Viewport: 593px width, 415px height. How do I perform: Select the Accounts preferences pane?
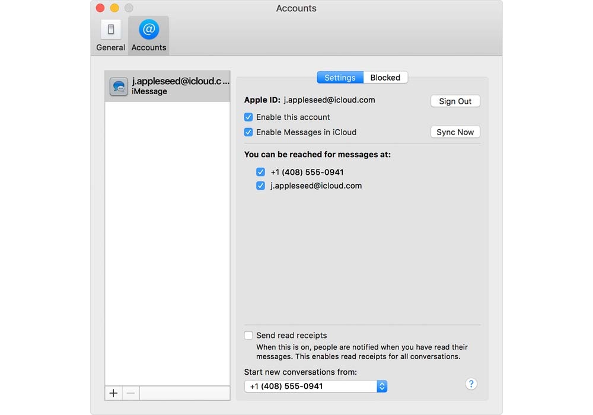149,36
